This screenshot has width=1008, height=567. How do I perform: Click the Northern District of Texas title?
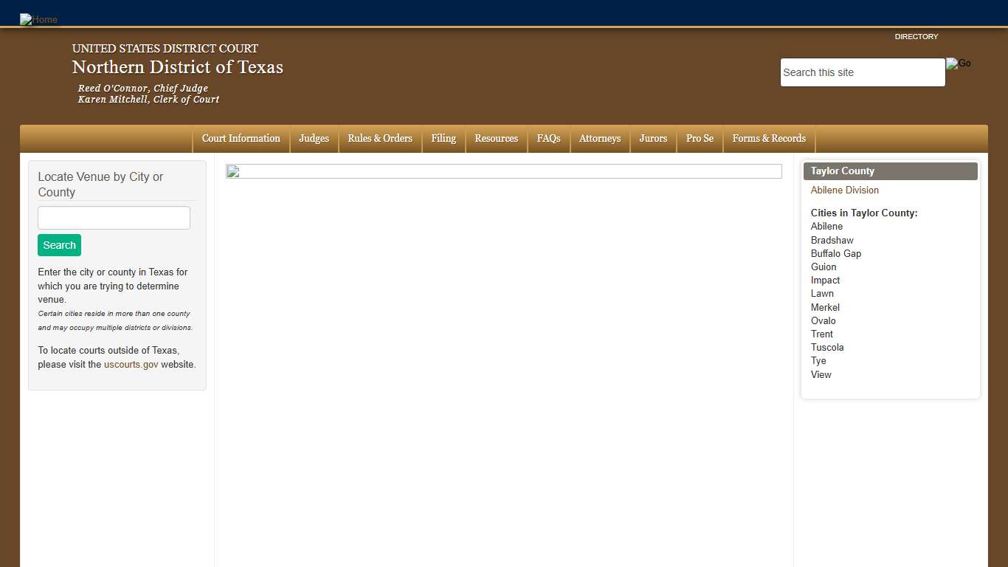click(x=177, y=67)
